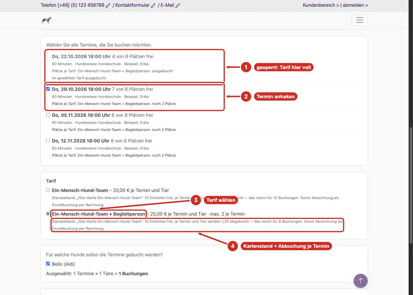The height and width of the screenshot is (295, 413).
Task: Click the E-Mail link in top bar
Action: pyautogui.click(x=167, y=5)
